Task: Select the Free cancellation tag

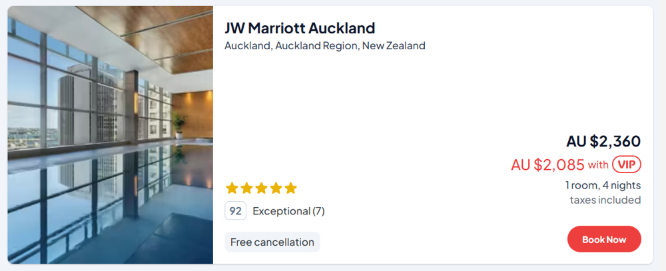Action: [x=272, y=242]
